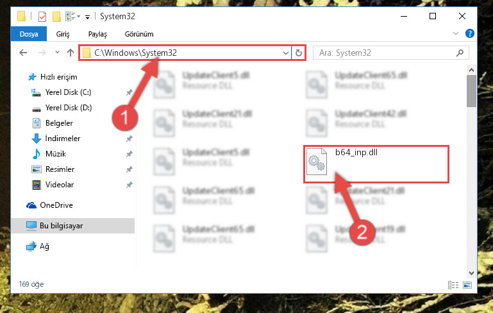The width and height of the screenshot is (493, 313).
Task: Refresh the System32 folder view
Action: pos(299,53)
